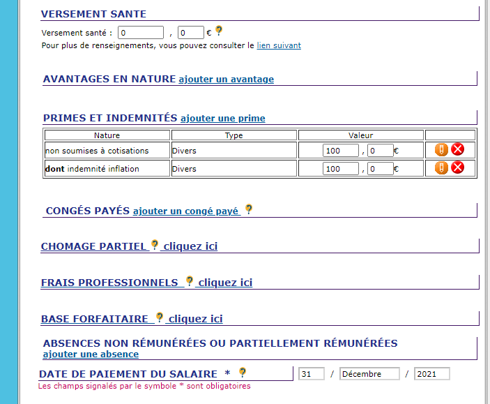Click the Chomage Partiel help icon
Image resolution: width=490 pixels, height=404 pixels.
(x=155, y=245)
